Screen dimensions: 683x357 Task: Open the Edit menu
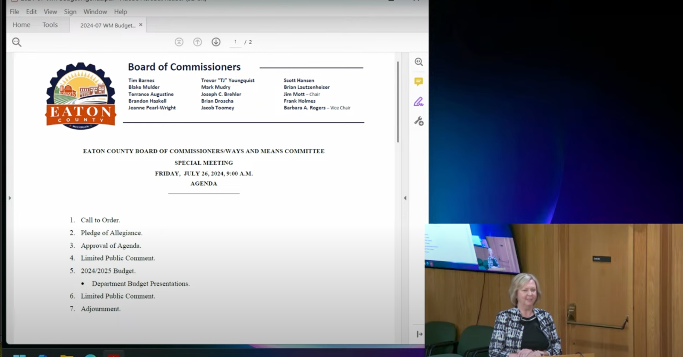point(32,12)
